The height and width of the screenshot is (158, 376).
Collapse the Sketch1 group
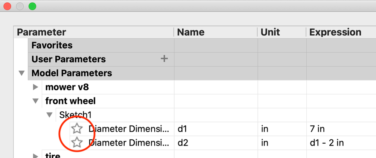[x=50, y=115]
